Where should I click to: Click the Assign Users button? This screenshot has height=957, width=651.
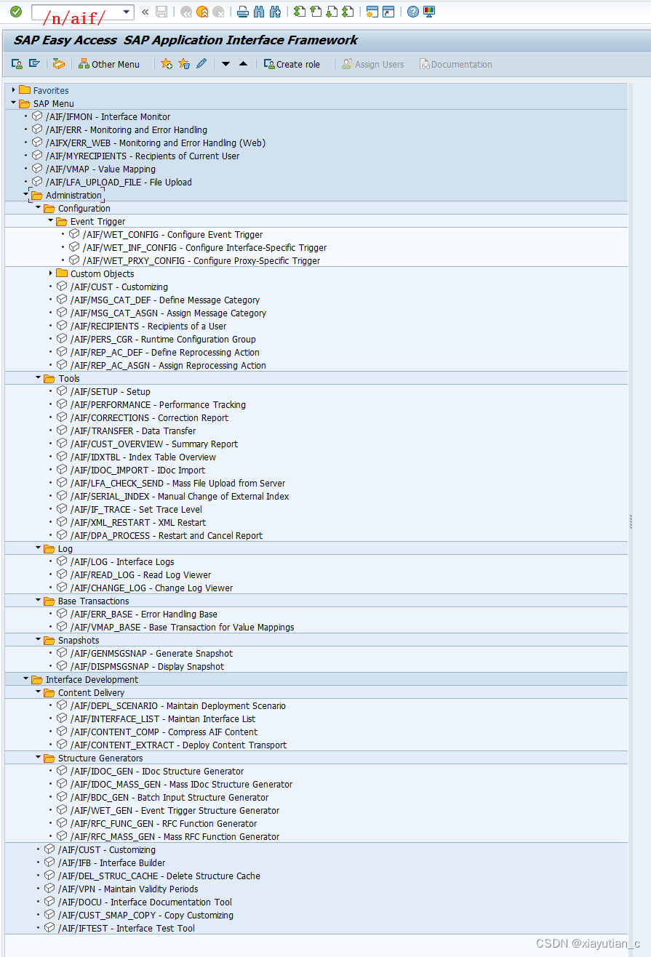[372, 64]
